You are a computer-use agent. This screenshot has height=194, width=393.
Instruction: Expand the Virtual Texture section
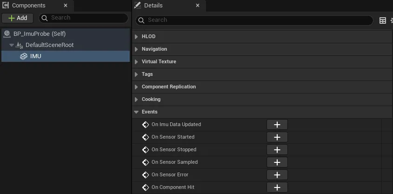(136, 62)
